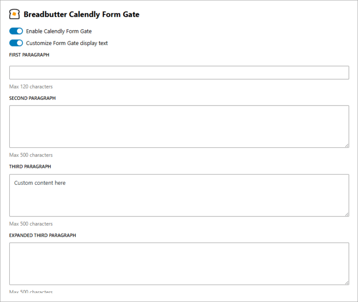Click the Second Paragraph resize handle
358x302 pixels.
click(346, 145)
